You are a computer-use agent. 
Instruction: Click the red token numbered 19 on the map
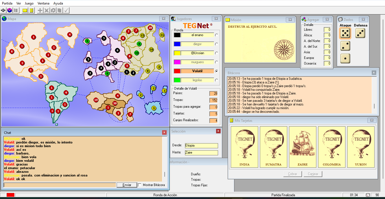(96, 100)
